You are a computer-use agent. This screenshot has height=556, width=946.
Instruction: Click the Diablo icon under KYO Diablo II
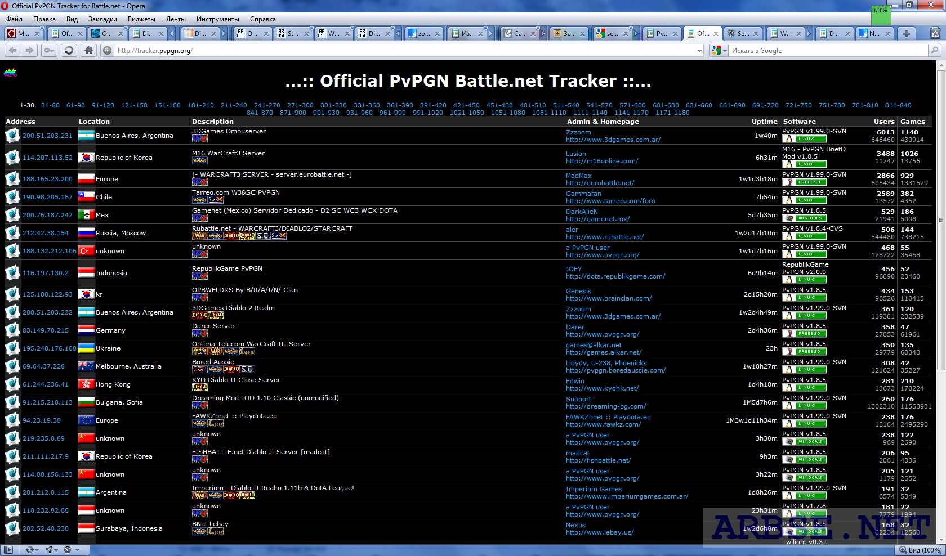200,387
